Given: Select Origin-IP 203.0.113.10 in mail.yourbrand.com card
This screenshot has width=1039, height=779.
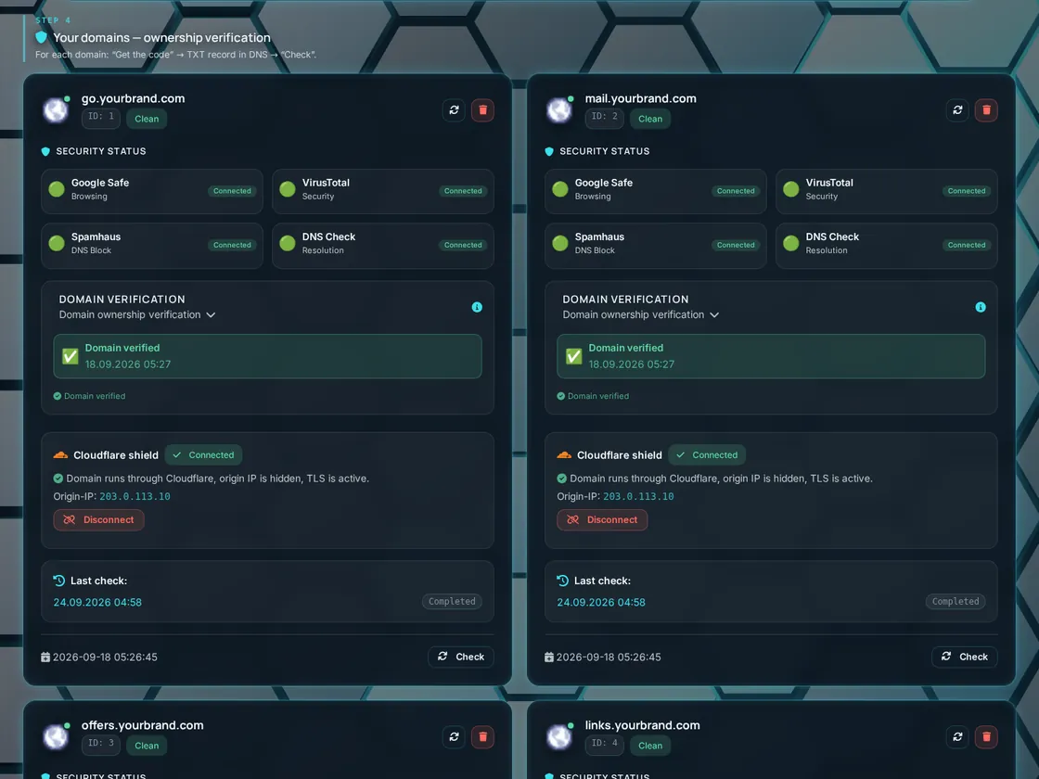Looking at the screenshot, I should [638, 496].
